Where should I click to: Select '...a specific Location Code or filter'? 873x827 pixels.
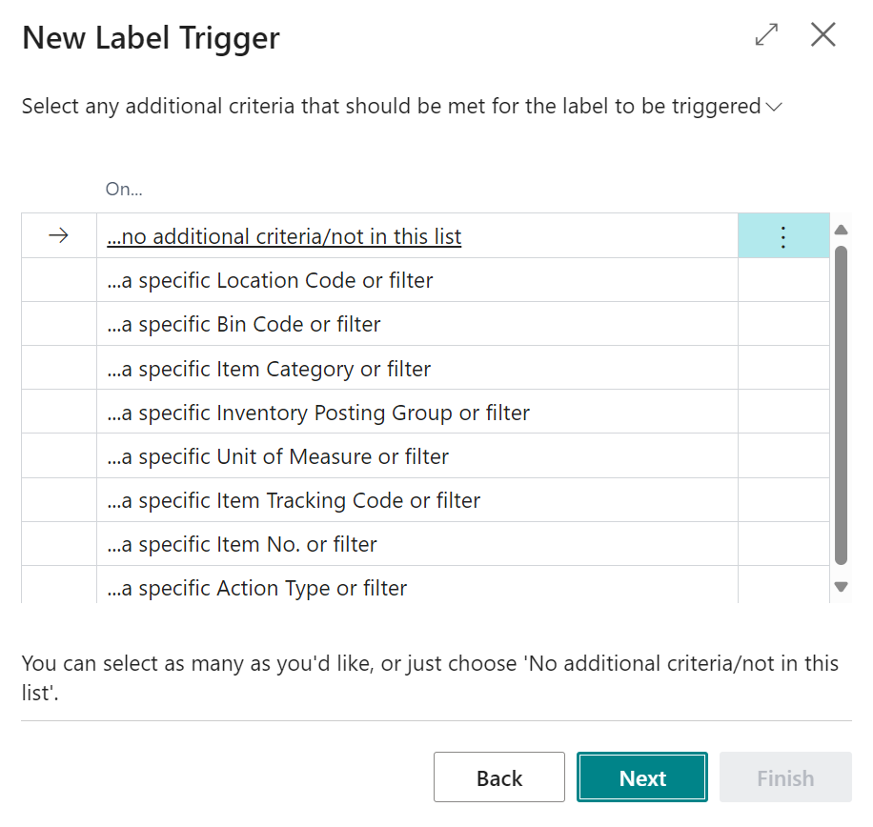(269, 280)
